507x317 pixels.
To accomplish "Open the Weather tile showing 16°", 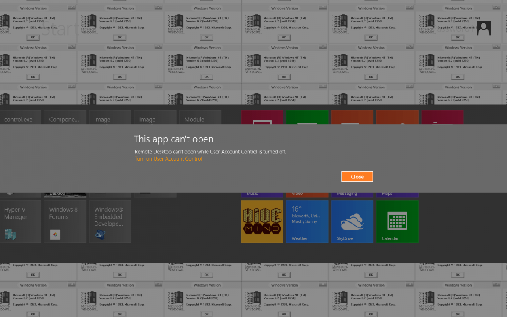I will click(307, 221).
